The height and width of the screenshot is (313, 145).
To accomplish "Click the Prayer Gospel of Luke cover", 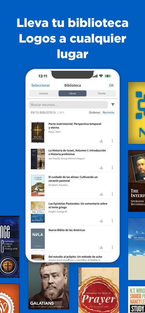I will click(x=99, y=290).
